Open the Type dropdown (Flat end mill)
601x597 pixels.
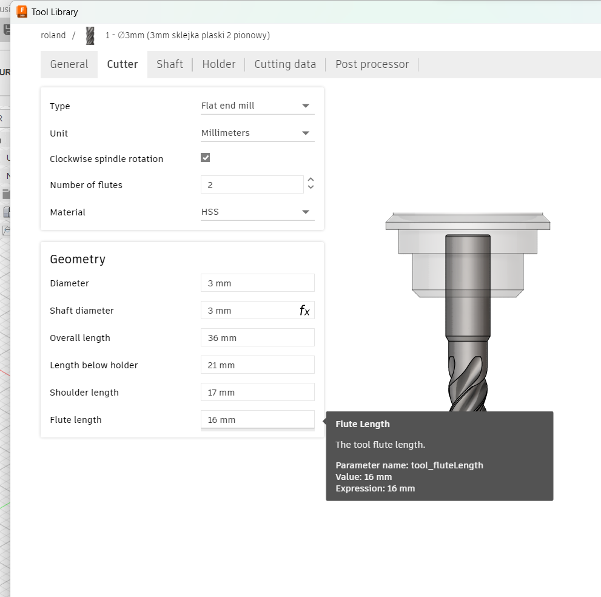(x=258, y=106)
